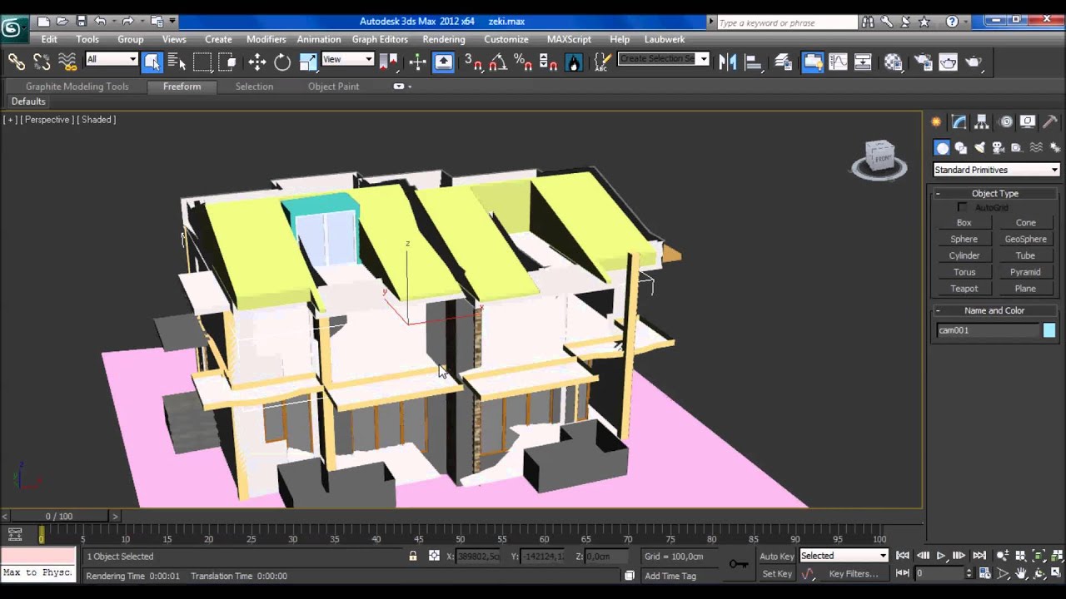This screenshot has width=1066, height=599.
Task: Toggle 3D Snaps
Action: [x=472, y=62]
